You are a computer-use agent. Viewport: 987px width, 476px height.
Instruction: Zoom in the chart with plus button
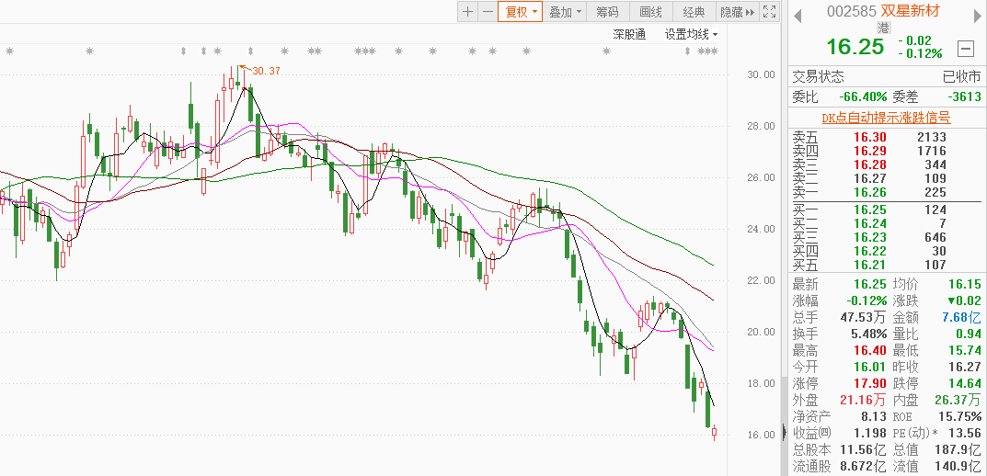tap(467, 12)
